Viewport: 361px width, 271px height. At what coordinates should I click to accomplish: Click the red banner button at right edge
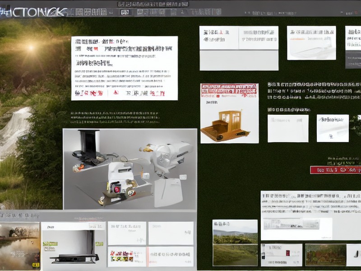point(335,170)
